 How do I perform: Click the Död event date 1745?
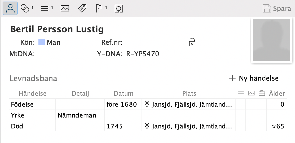click(x=115, y=126)
